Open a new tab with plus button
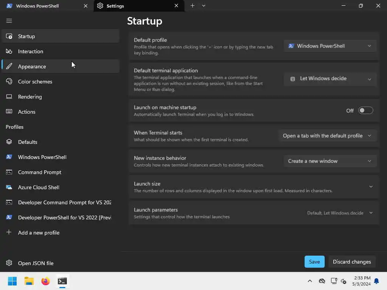This screenshot has height=290, width=387. click(x=192, y=6)
